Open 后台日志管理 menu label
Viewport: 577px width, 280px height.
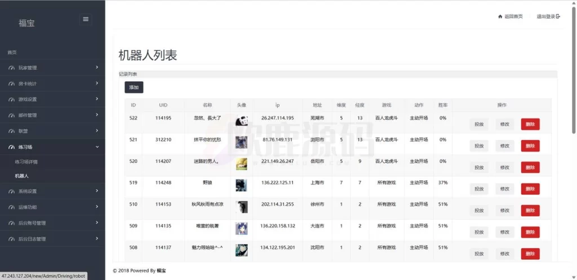click(32, 239)
